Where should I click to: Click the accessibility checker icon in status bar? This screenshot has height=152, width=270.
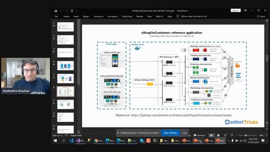(66, 136)
